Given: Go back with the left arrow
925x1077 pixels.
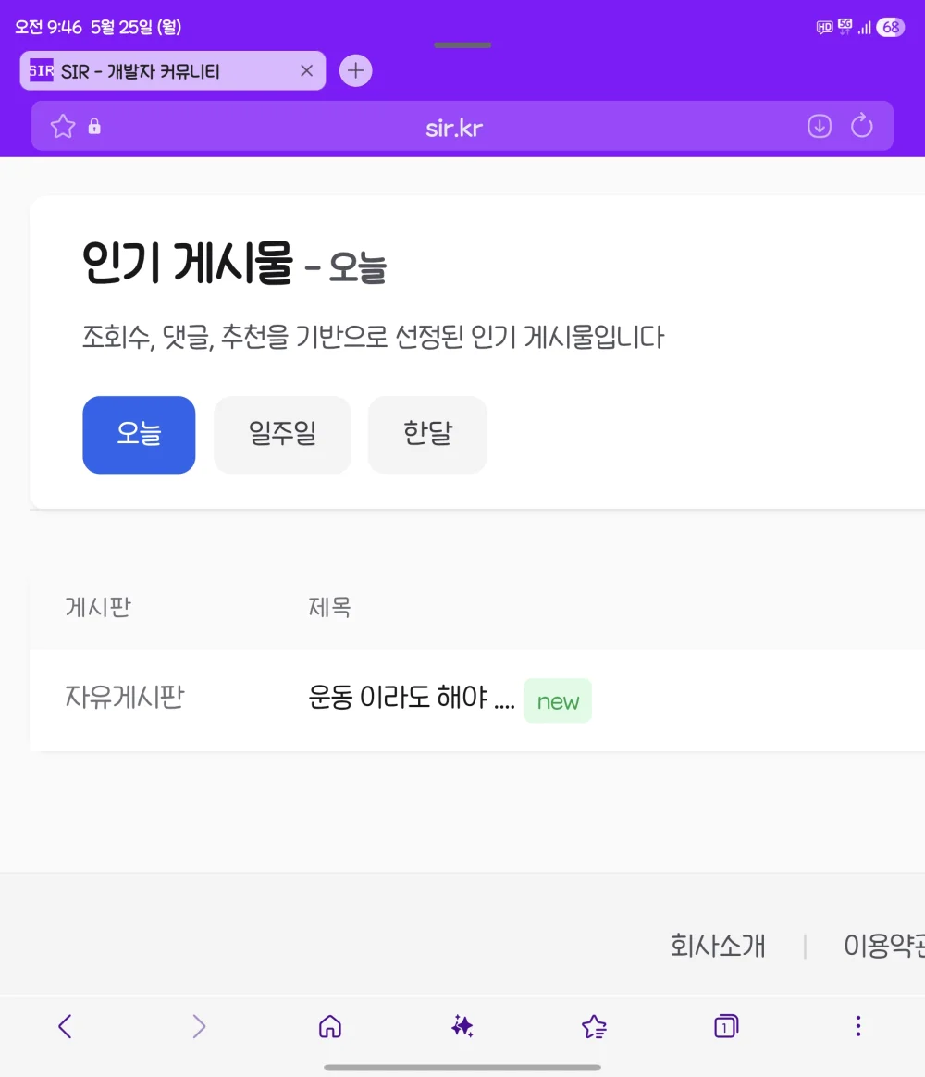Looking at the screenshot, I should 66,1026.
